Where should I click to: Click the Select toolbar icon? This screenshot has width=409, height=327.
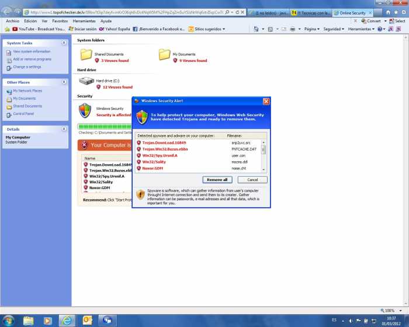click(397, 21)
